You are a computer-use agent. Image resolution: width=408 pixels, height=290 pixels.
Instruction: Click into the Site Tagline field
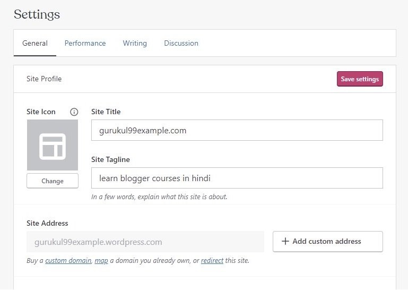pos(237,178)
